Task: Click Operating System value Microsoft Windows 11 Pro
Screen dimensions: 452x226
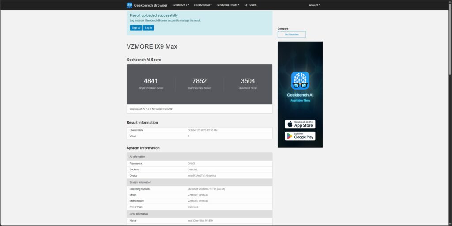Action: coord(206,189)
